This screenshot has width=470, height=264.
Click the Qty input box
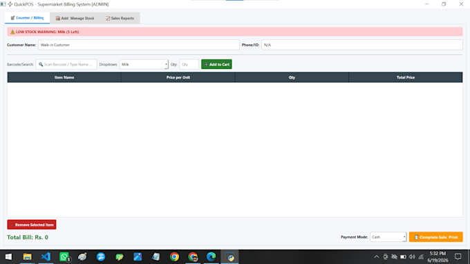[189, 64]
